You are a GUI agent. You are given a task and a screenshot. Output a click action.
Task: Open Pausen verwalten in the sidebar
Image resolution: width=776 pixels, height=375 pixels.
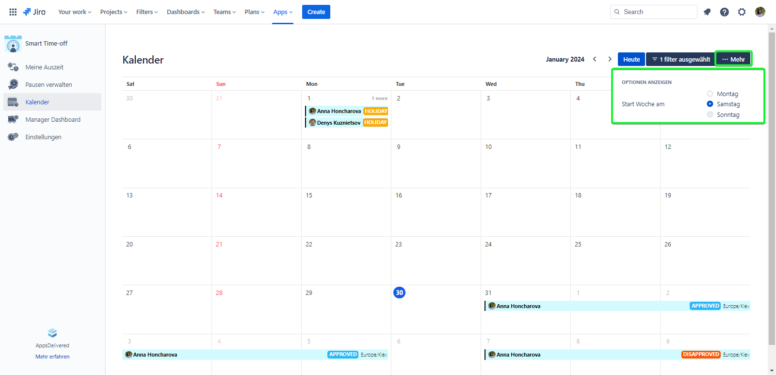pos(48,84)
